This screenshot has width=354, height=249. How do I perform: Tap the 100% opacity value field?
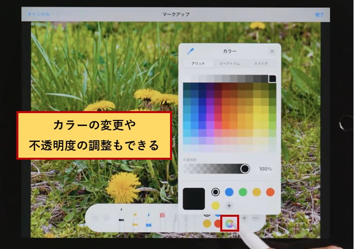(x=265, y=169)
